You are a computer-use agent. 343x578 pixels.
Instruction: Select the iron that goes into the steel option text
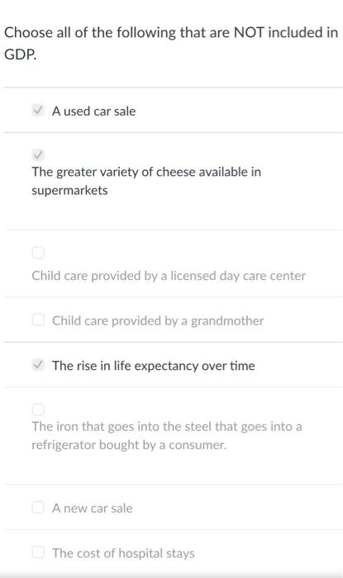(x=167, y=436)
